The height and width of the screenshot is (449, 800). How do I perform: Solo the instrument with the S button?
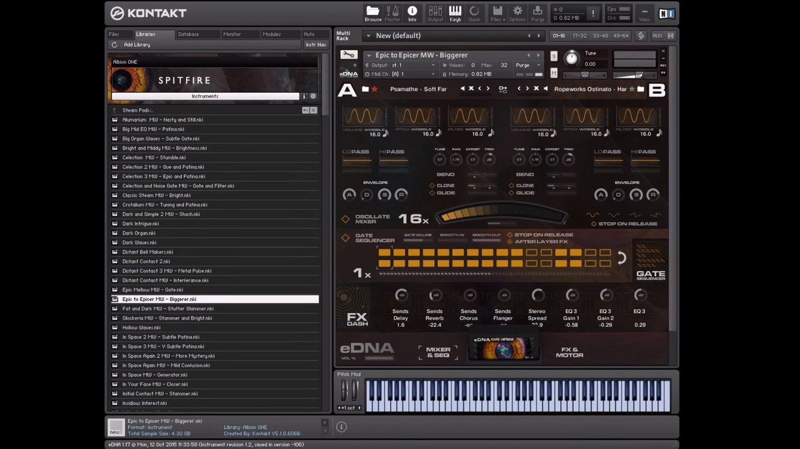click(553, 57)
